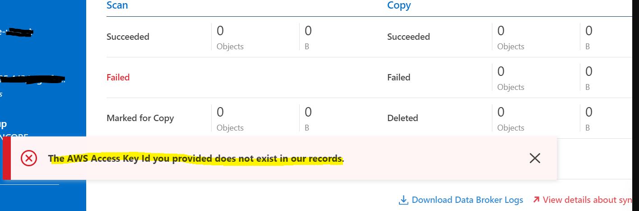Click the Marked for Copy row label
The height and width of the screenshot is (211, 639).
click(x=140, y=118)
